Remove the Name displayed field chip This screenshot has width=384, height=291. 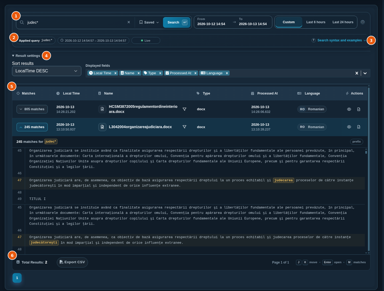coord(139,73)
